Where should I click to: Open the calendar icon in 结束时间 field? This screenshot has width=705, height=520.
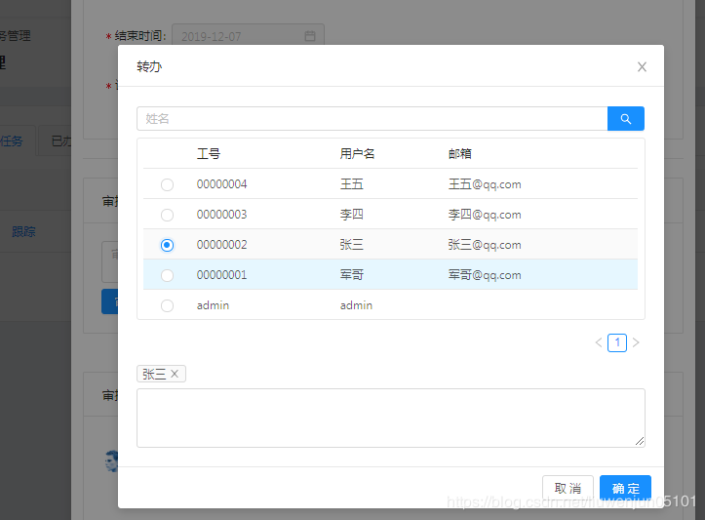click(x=310, y=36)
